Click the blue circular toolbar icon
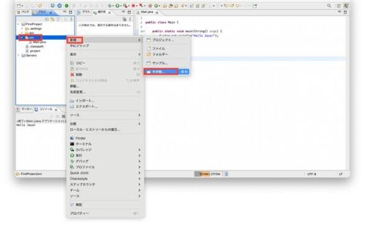Image resolution: width=365 pixels, height=229 pixels. point(60,6)
